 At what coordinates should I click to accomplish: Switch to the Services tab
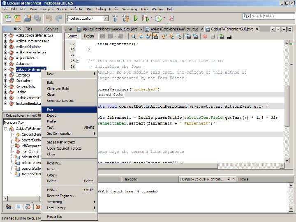pos(51,29)
